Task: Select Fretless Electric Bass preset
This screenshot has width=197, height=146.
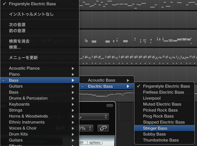Action: tap(164, 92)
